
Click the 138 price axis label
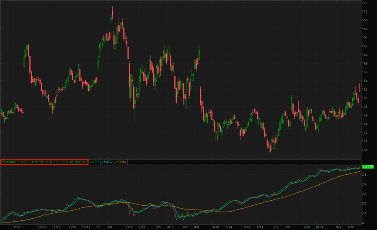(365, 150)
